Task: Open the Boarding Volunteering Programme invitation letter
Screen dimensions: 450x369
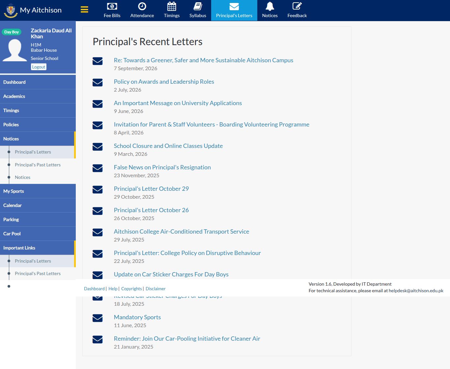Action: (211, 125)
